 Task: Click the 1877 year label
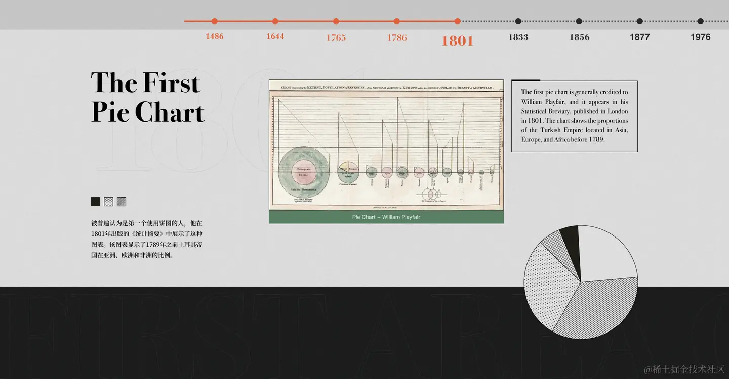[640, 37]
